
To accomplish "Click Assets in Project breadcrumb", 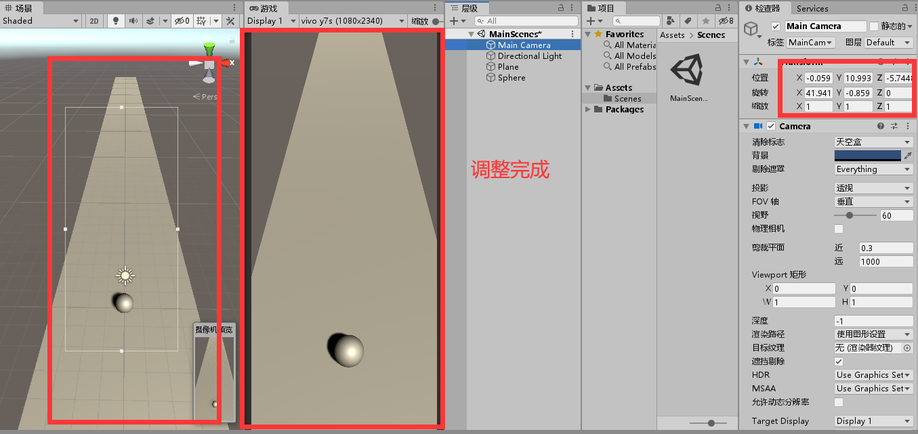I will [672, 35].
